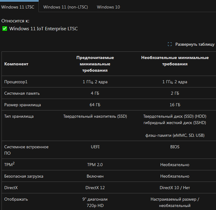The image size is (216, 210).
Task: Click the UEFI firmware cell
Action: pos(95,147)
